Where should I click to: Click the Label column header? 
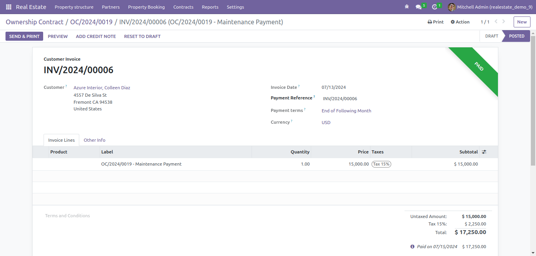176,152
